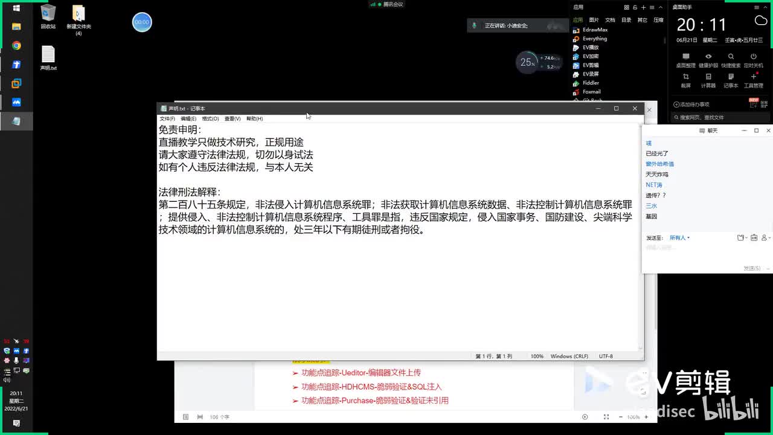This screenshot has height=435, width=773.
Task: Open the person dropdown in chat toolbar
Action: coord(766,238)
